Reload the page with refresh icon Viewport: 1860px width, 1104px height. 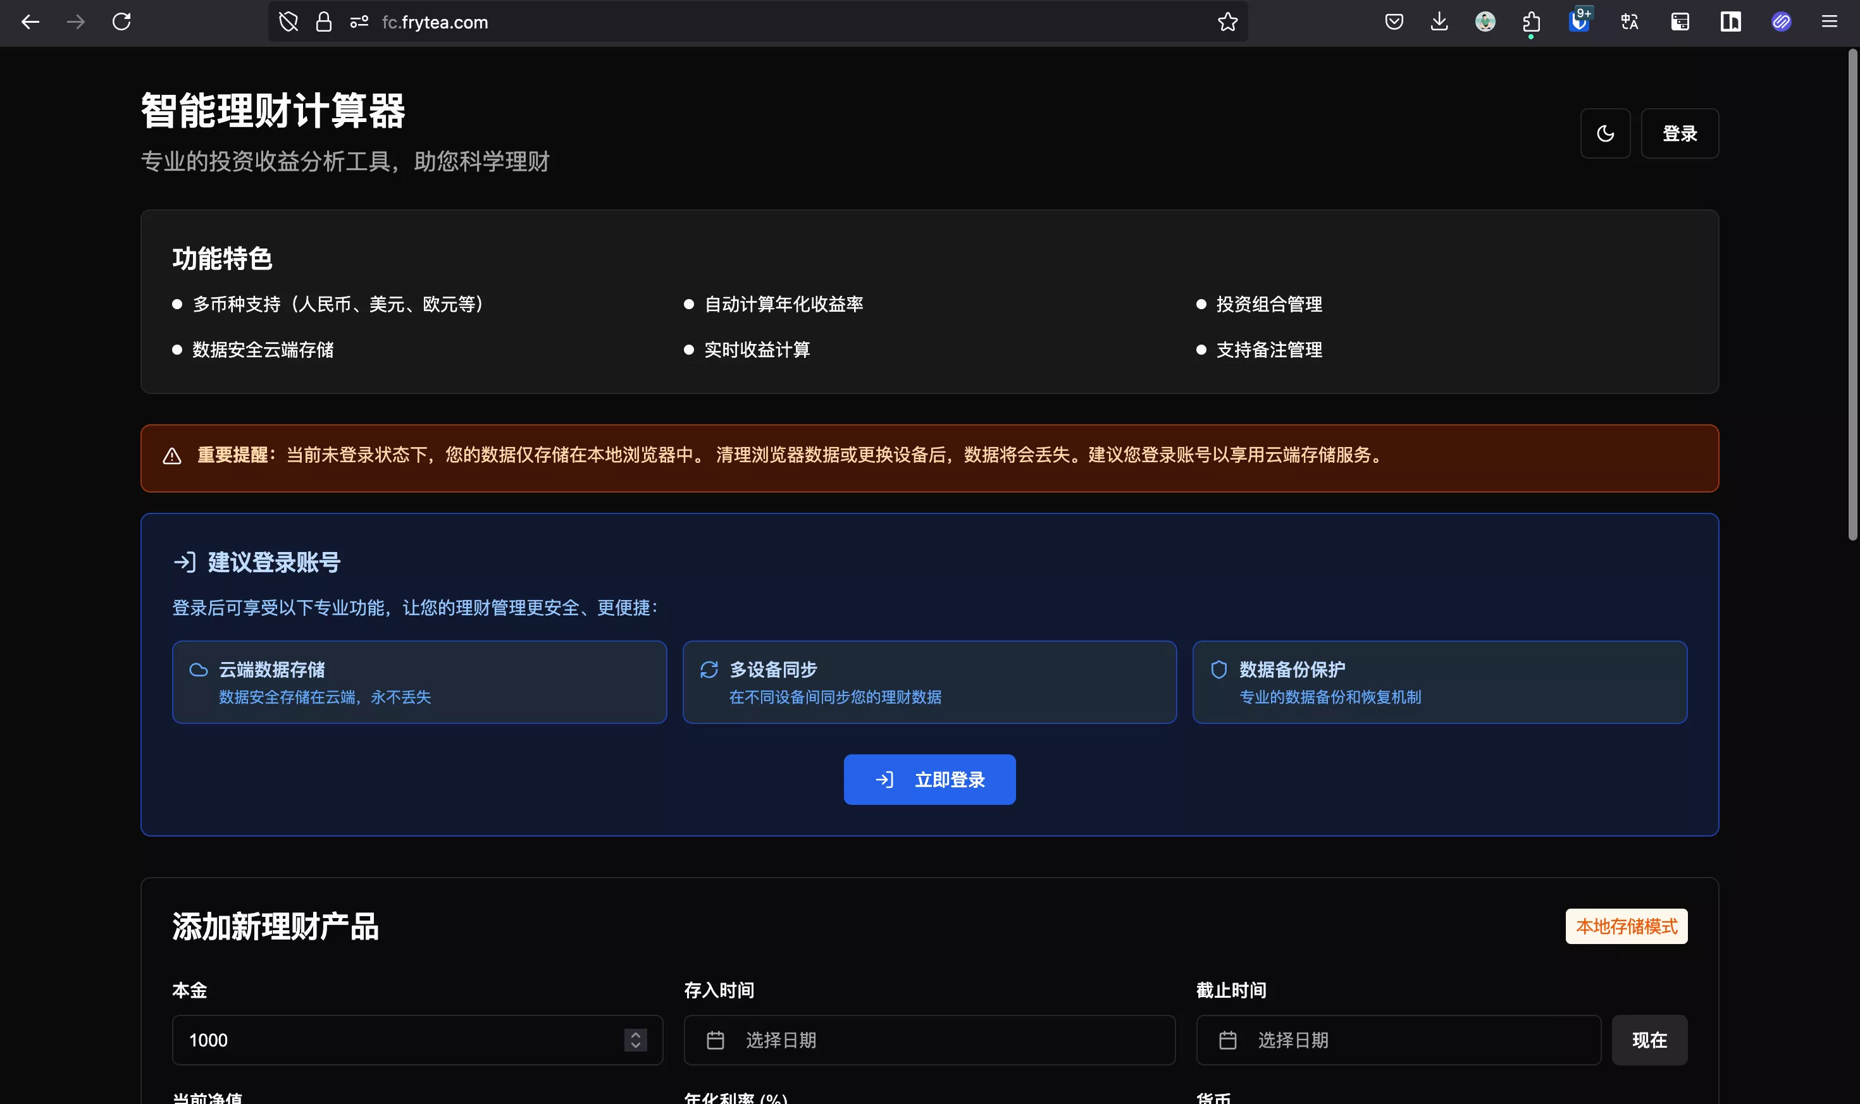(x=121, y=22)
